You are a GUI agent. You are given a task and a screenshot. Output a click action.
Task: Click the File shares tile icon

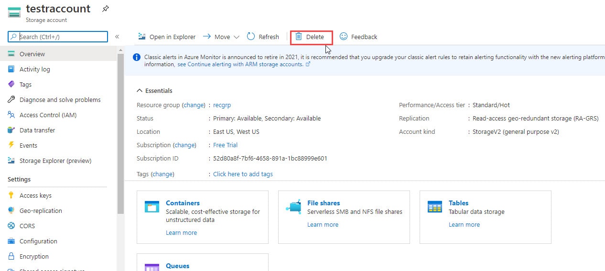coord(293,206)
